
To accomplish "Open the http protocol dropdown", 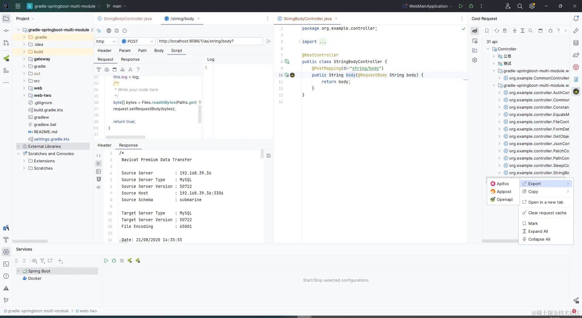I will [x=106, y=41].
